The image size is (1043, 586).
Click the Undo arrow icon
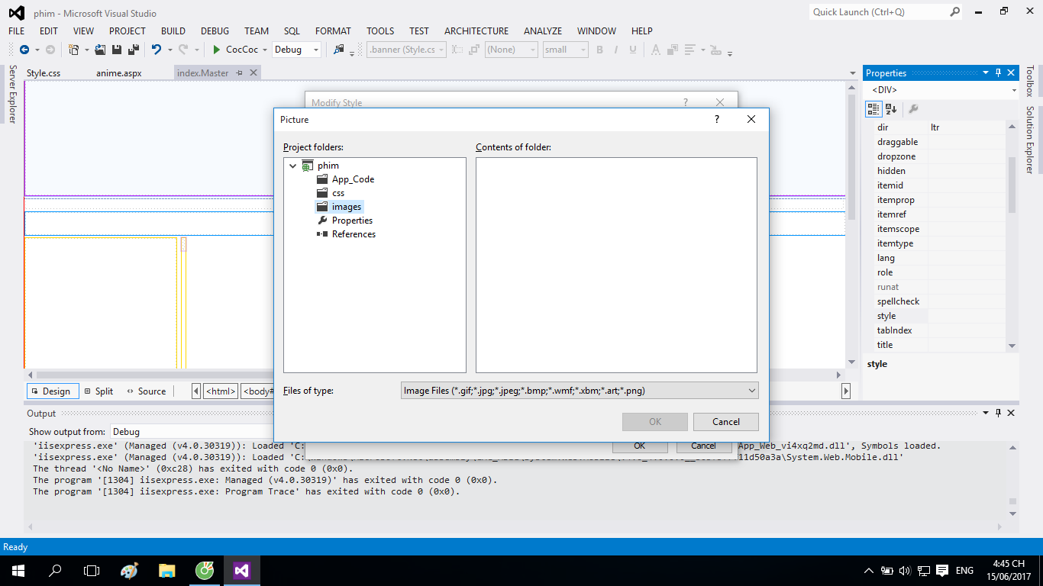pyautogui.click(x=156, y=50)
